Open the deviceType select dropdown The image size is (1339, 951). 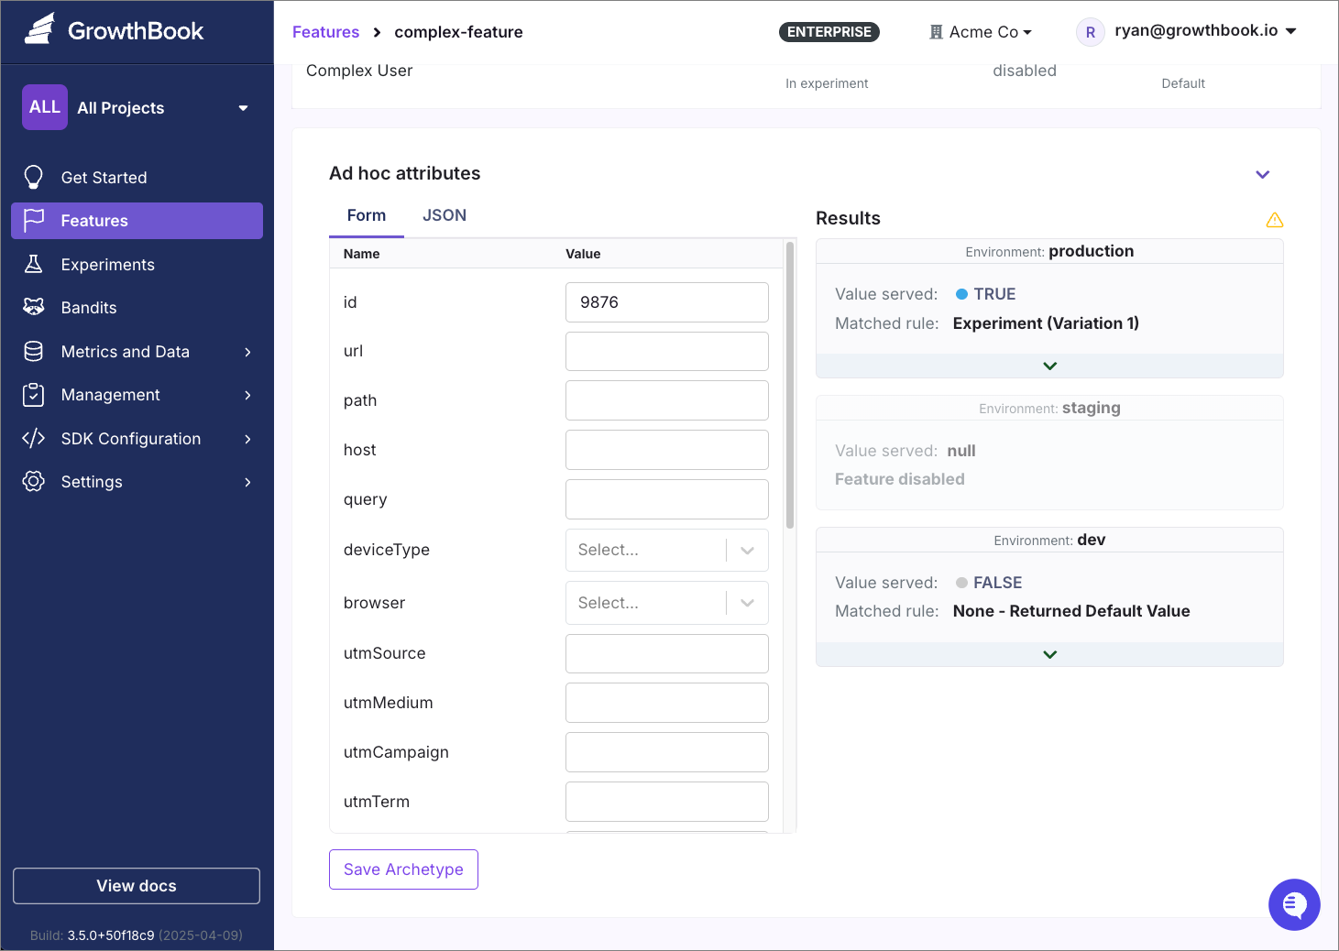point(666,550)
